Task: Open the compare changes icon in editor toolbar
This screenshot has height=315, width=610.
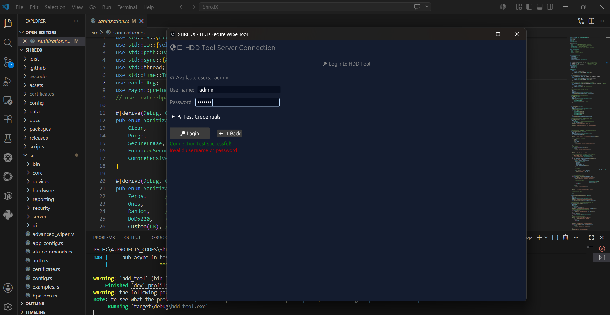Action: [581, 21]
